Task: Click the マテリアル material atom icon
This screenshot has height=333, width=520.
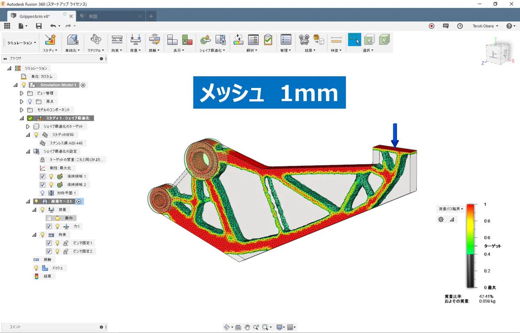Action: [95, 40]
